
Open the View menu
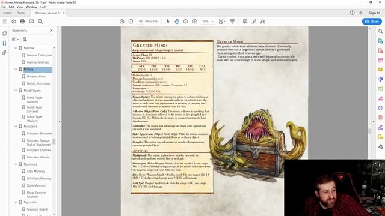click(20, 7)
